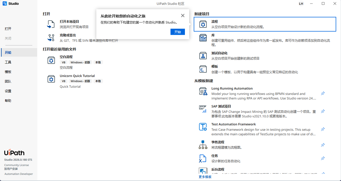The height and width of the screenshot is (181, 341).
Task: Click the 测试自动化 flask icon
Action: coord(203,56)
